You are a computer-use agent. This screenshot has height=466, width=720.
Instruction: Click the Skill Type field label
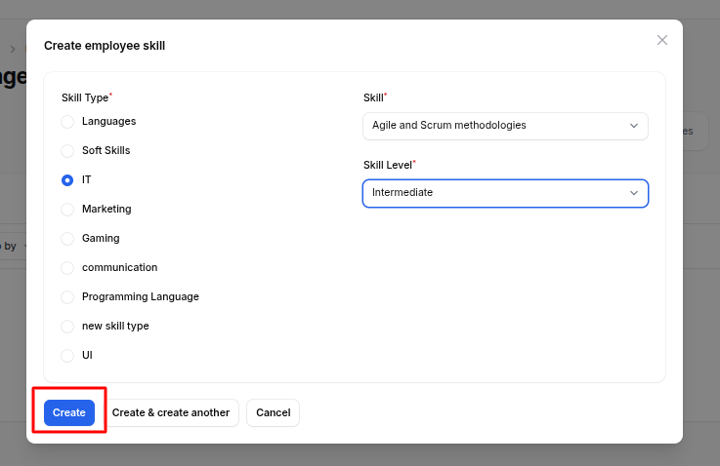tap(85, 97)
